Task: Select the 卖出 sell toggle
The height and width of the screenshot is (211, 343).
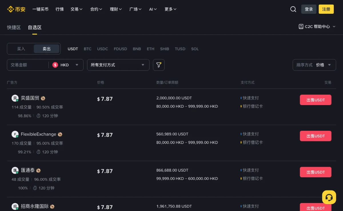Action: click(x=47, y=49)
